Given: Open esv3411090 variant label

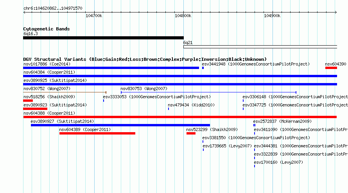Looking at the screenshot, I should [301, 129].
